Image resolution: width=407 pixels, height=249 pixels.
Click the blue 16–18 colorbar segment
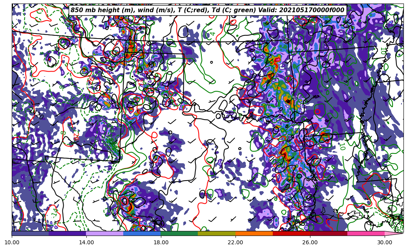click(x=142, y=233)
